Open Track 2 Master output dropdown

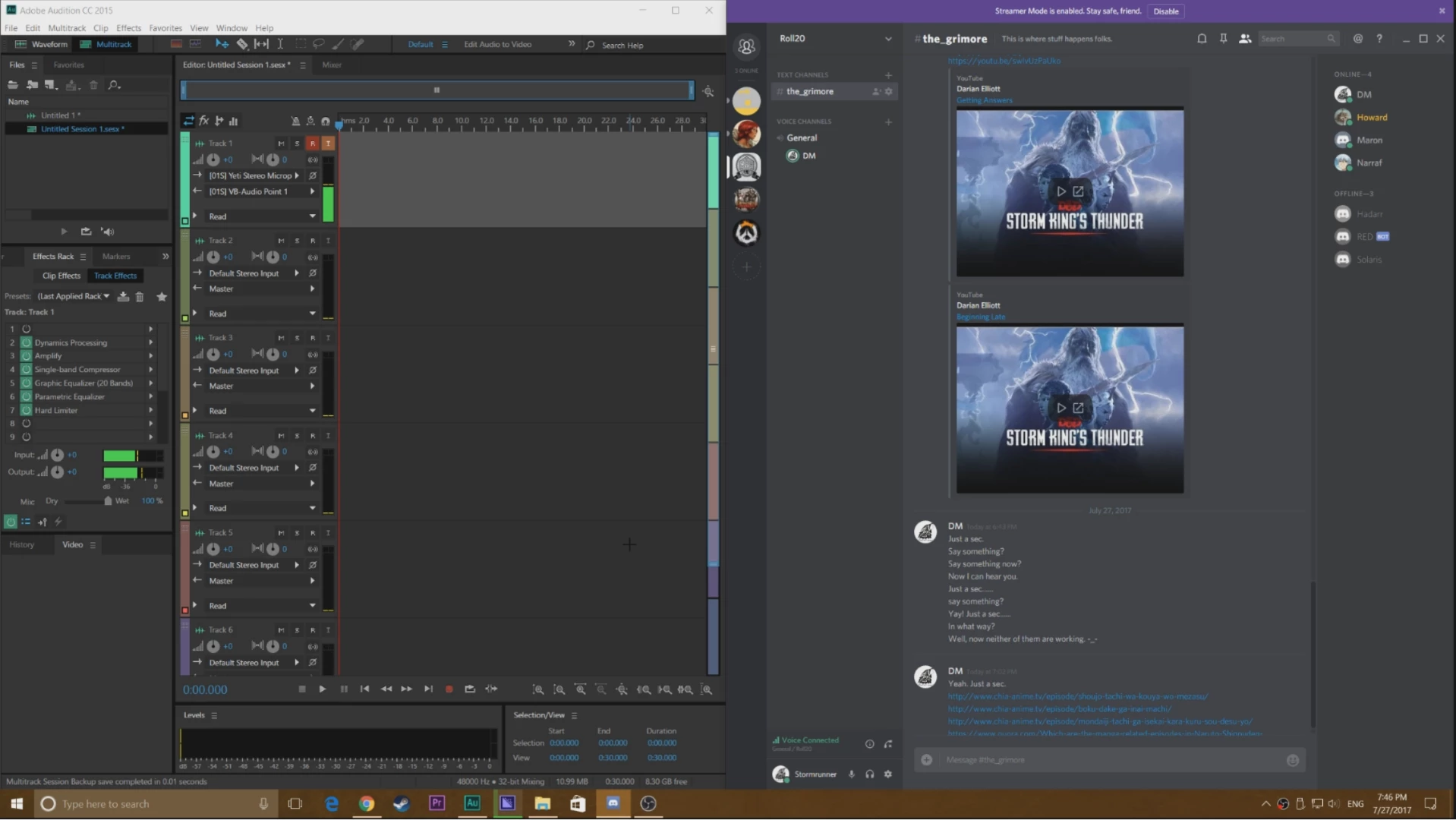[261, 289]
